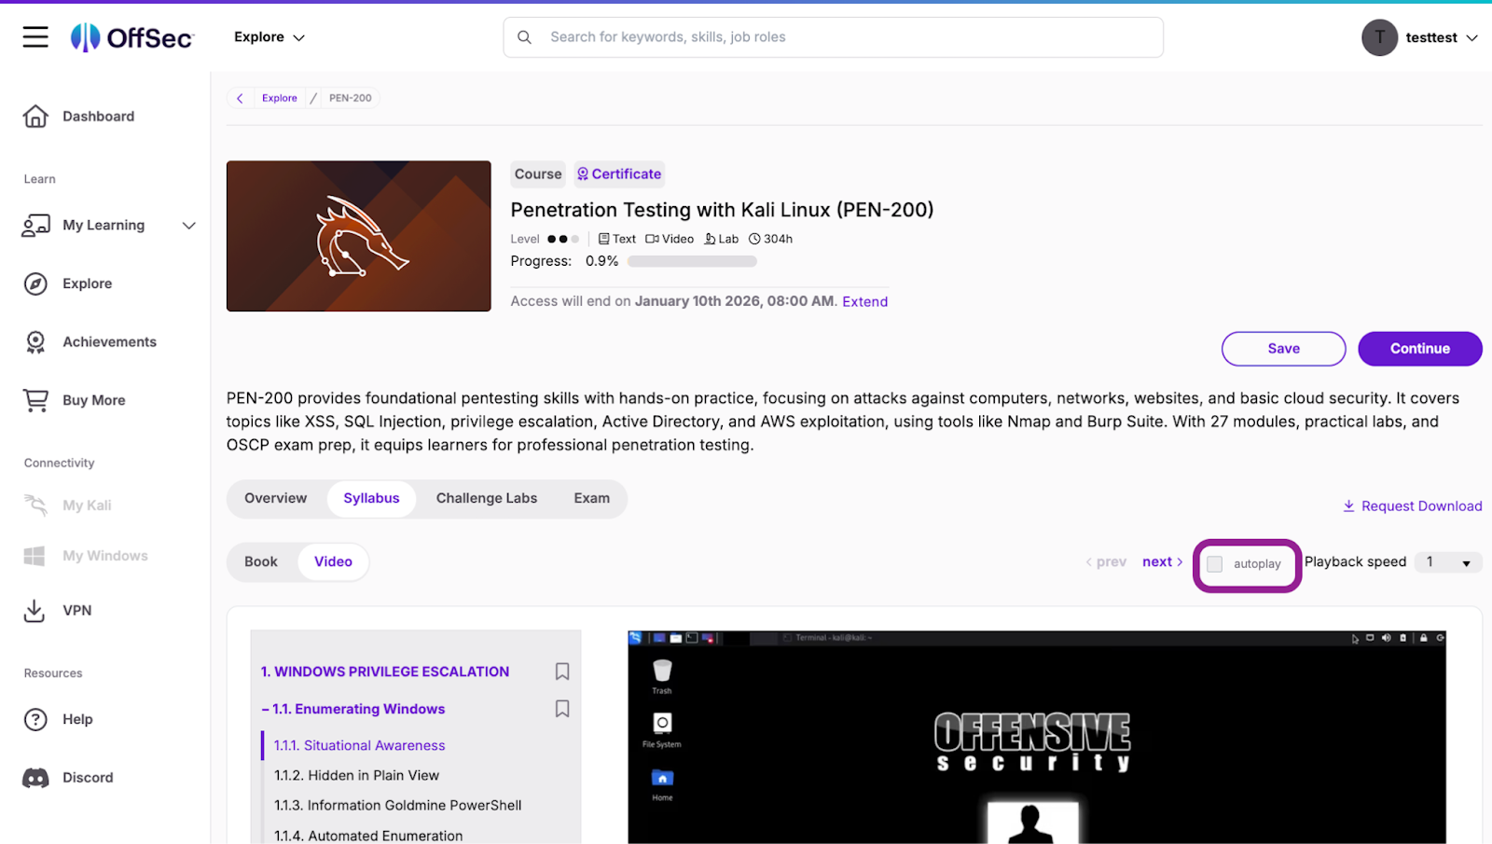Click the VPN download icon
This screenshot has width=1492, height=844.
pyautogui.click(x=35, y=611)
